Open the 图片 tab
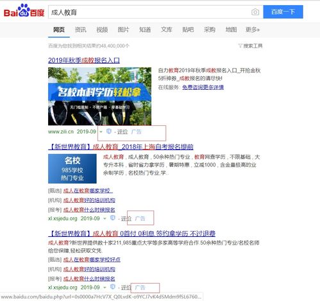The image size is (320, 301). pos(123,30)
